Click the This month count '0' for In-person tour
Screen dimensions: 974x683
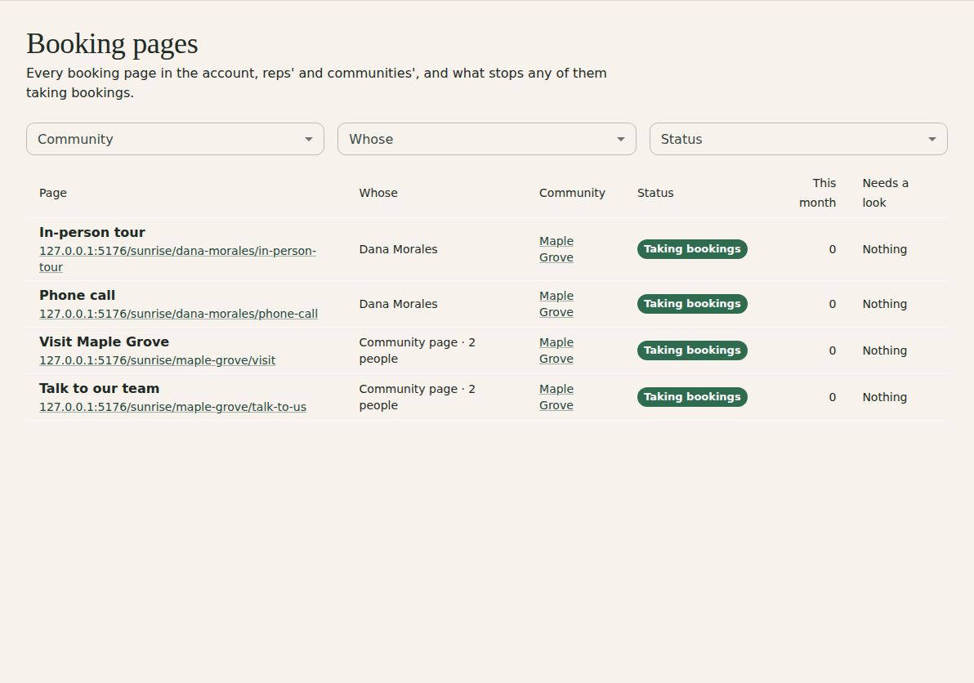click(833, 249)
